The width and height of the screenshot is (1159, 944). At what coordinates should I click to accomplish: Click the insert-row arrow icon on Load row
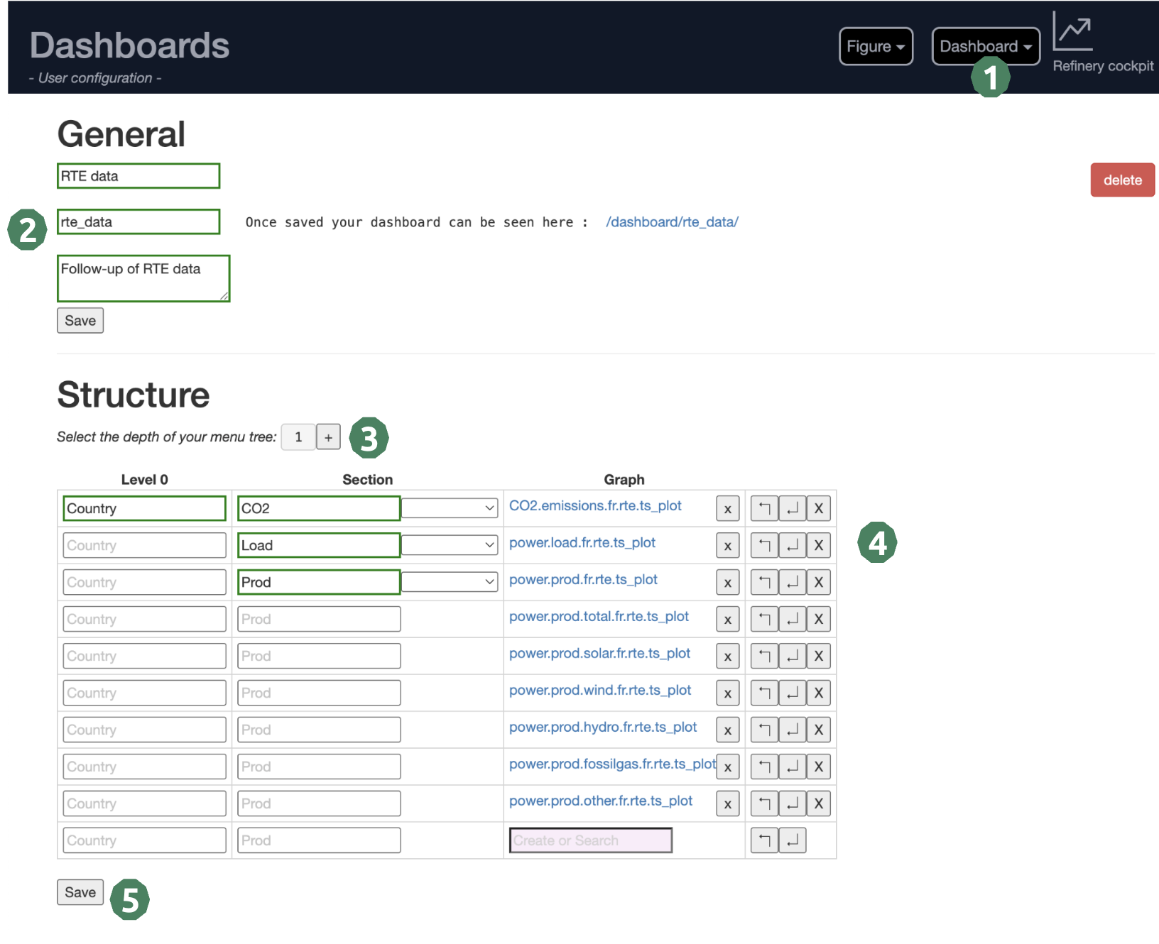click(x=792, y=545)
